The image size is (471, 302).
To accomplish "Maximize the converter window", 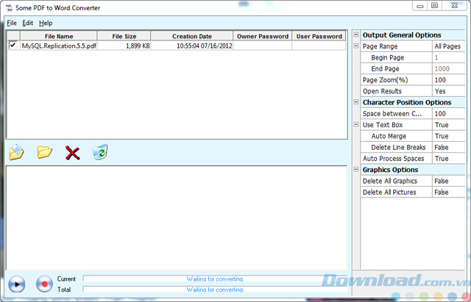I will pyautogui.click(x=434, y=6).
